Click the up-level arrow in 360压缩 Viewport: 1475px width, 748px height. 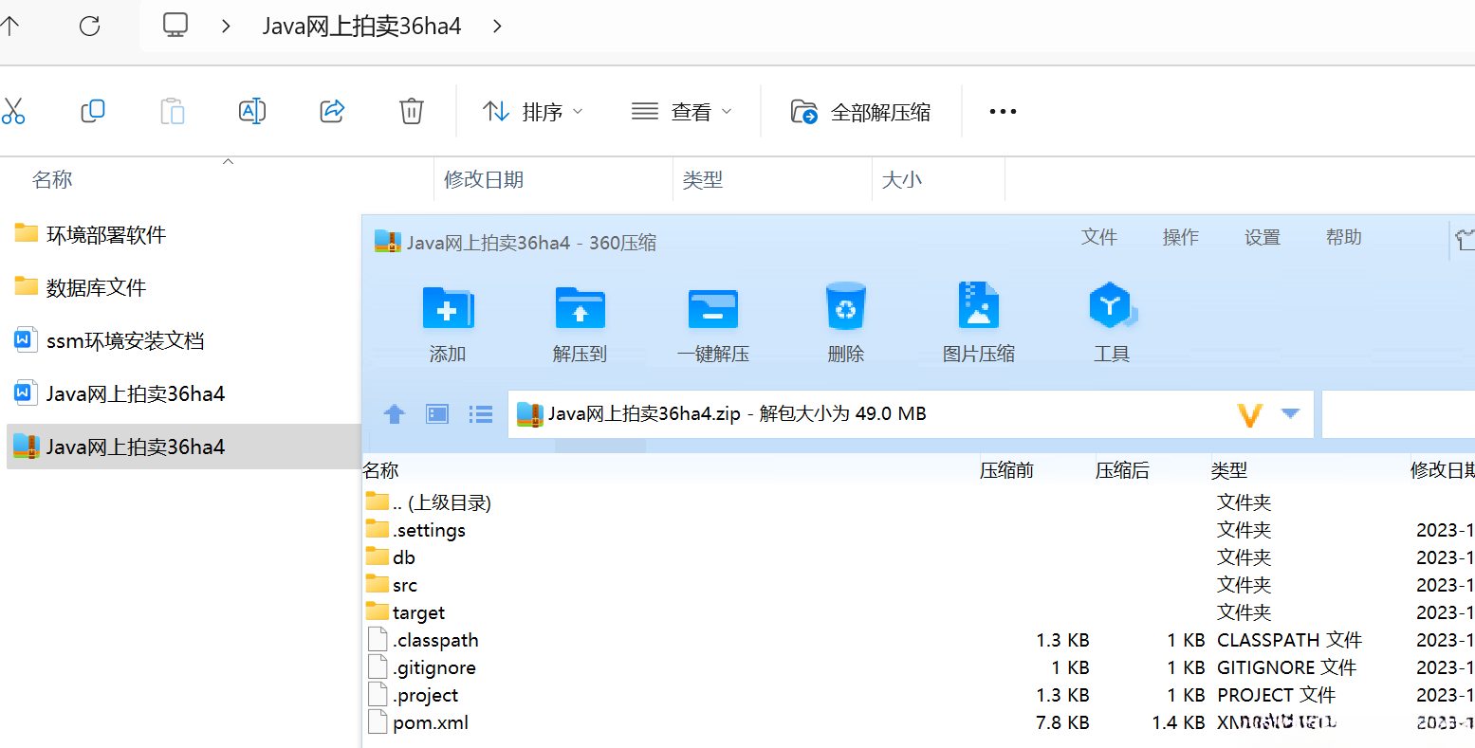[x=395, y=413]
